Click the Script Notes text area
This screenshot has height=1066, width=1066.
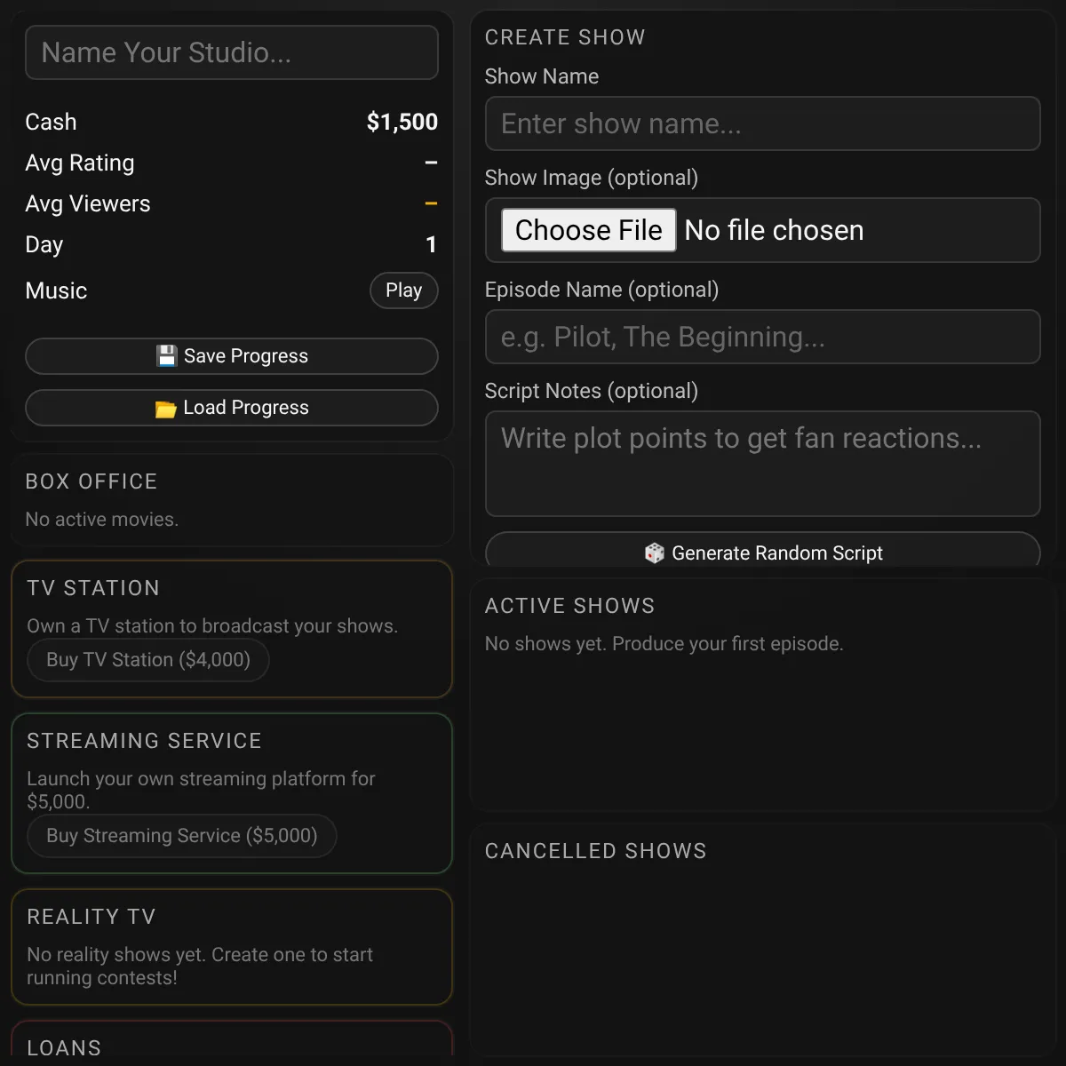[x=762, y=463]
